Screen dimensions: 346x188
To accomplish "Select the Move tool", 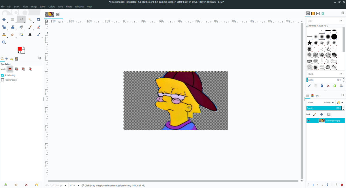I will point(4,20).
